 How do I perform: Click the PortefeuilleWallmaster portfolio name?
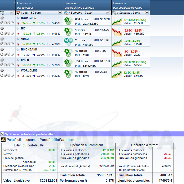click(59, 140)
